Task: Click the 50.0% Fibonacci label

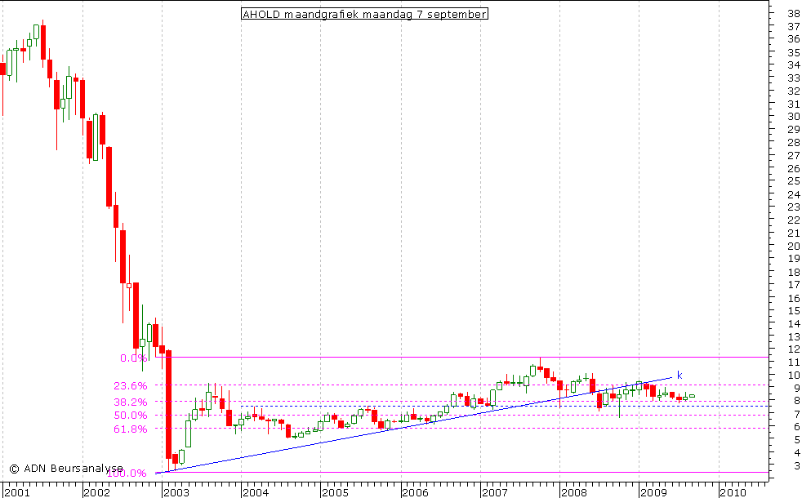Action: pyautogui.click(x=131, y=416)
